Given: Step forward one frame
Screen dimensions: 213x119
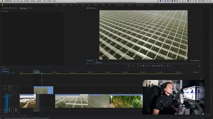Looking at the screenshot, I should coord(146,66).
